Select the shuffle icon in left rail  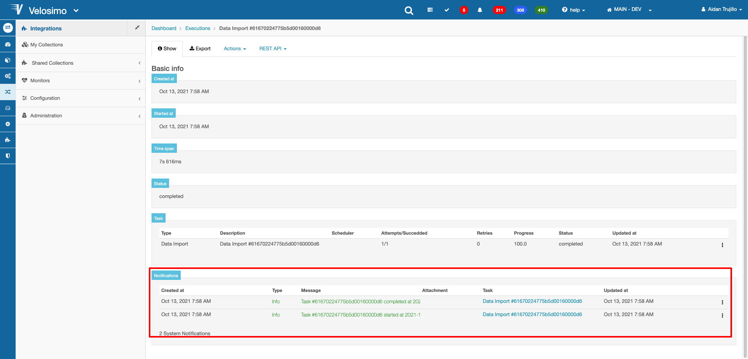click(8, 92)
